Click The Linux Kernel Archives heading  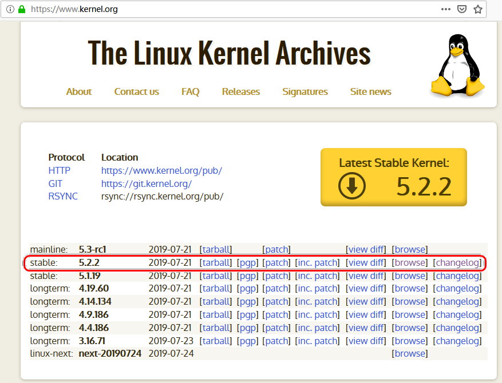click(229, 53)
